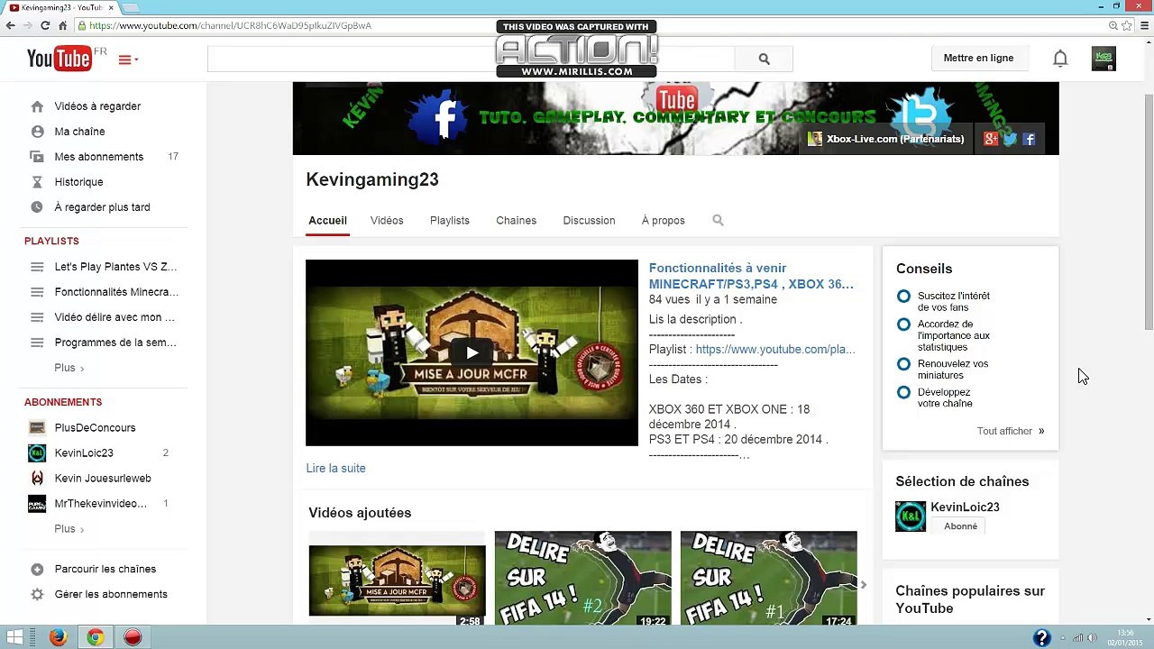Switch to the Discussion tab
Viewport: 1154px width, 649px height.
[589, 221]
